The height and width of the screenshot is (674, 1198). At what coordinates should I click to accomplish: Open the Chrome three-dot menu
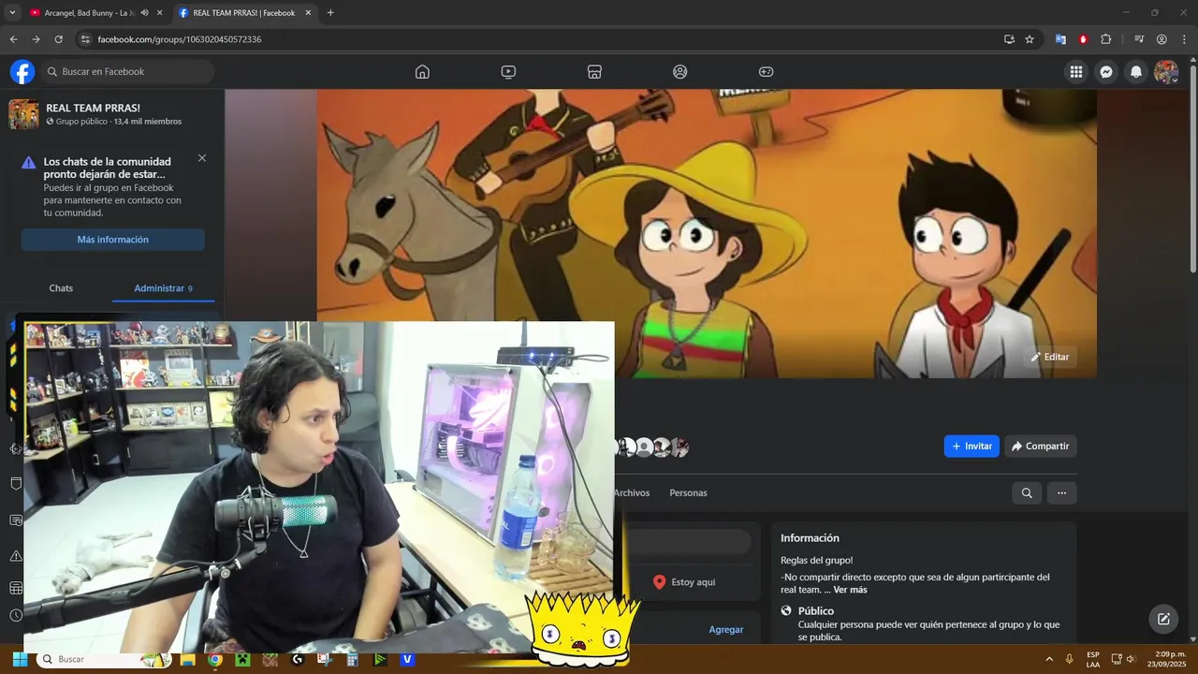1183,39
